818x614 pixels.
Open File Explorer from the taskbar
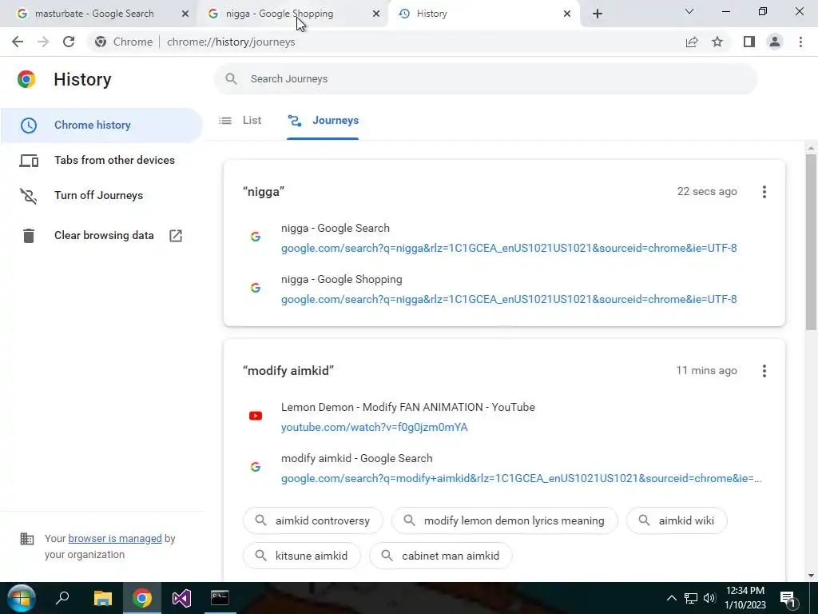click(103, 598)
